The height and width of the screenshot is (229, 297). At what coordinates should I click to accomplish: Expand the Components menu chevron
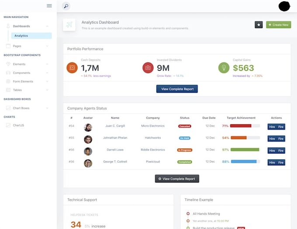47,73
